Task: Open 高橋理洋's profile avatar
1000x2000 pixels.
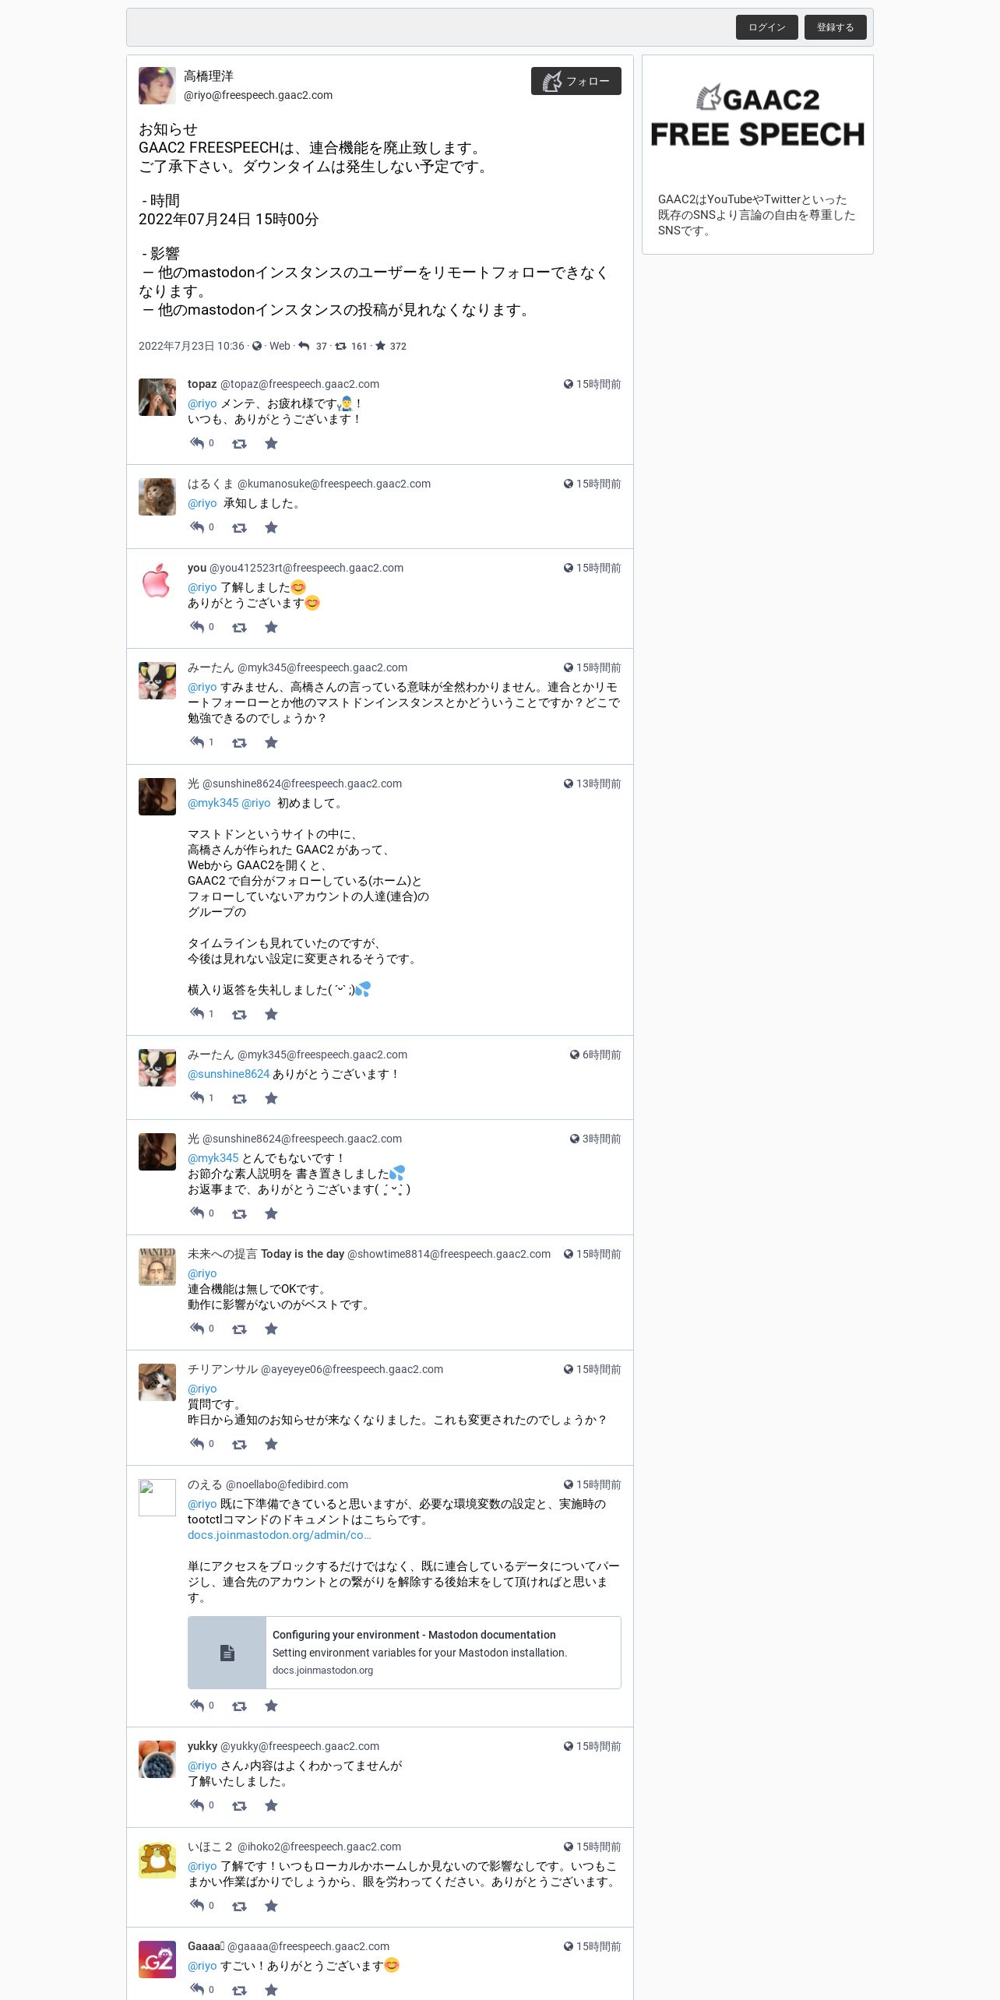Action: [x=157, y=86]
